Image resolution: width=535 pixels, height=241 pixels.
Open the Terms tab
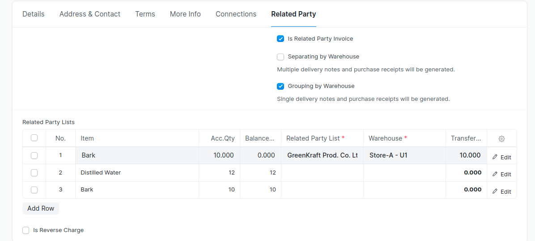coord(145,14)
